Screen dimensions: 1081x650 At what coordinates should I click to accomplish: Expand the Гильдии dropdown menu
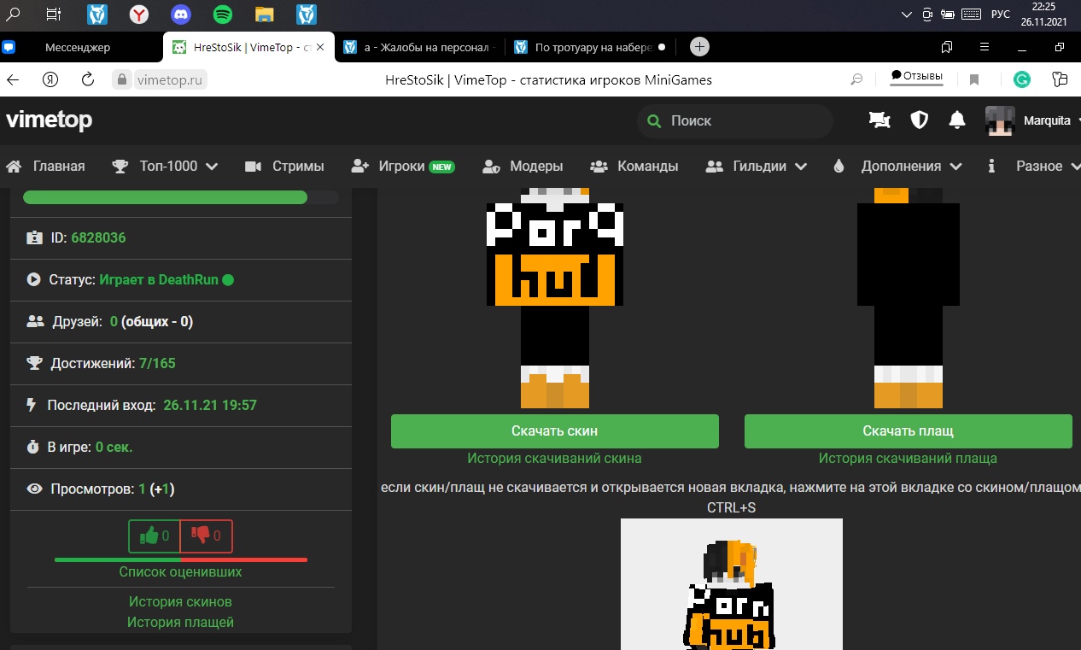coord(757,167)
